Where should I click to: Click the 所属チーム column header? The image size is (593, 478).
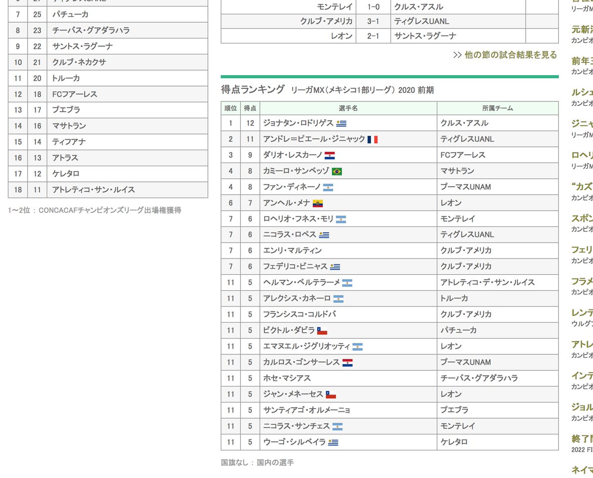498,108
